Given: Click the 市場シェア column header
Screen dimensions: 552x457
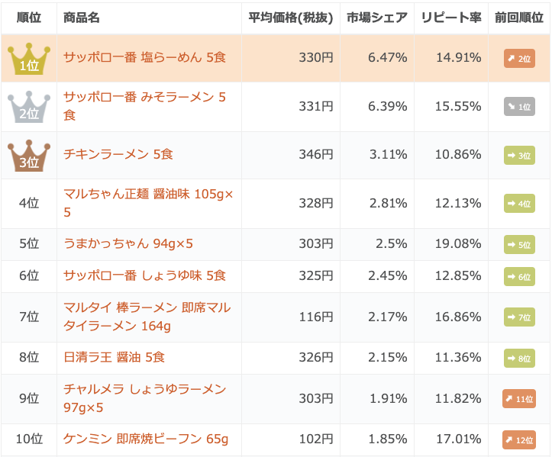Looking at the screenshot, I should [x=376, y=18].
